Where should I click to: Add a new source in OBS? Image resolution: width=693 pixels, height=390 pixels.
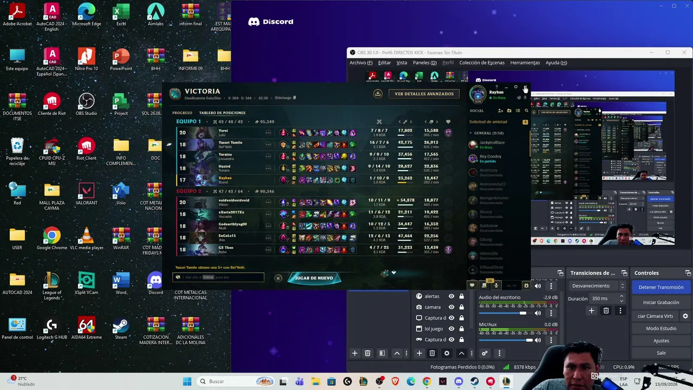419,353
